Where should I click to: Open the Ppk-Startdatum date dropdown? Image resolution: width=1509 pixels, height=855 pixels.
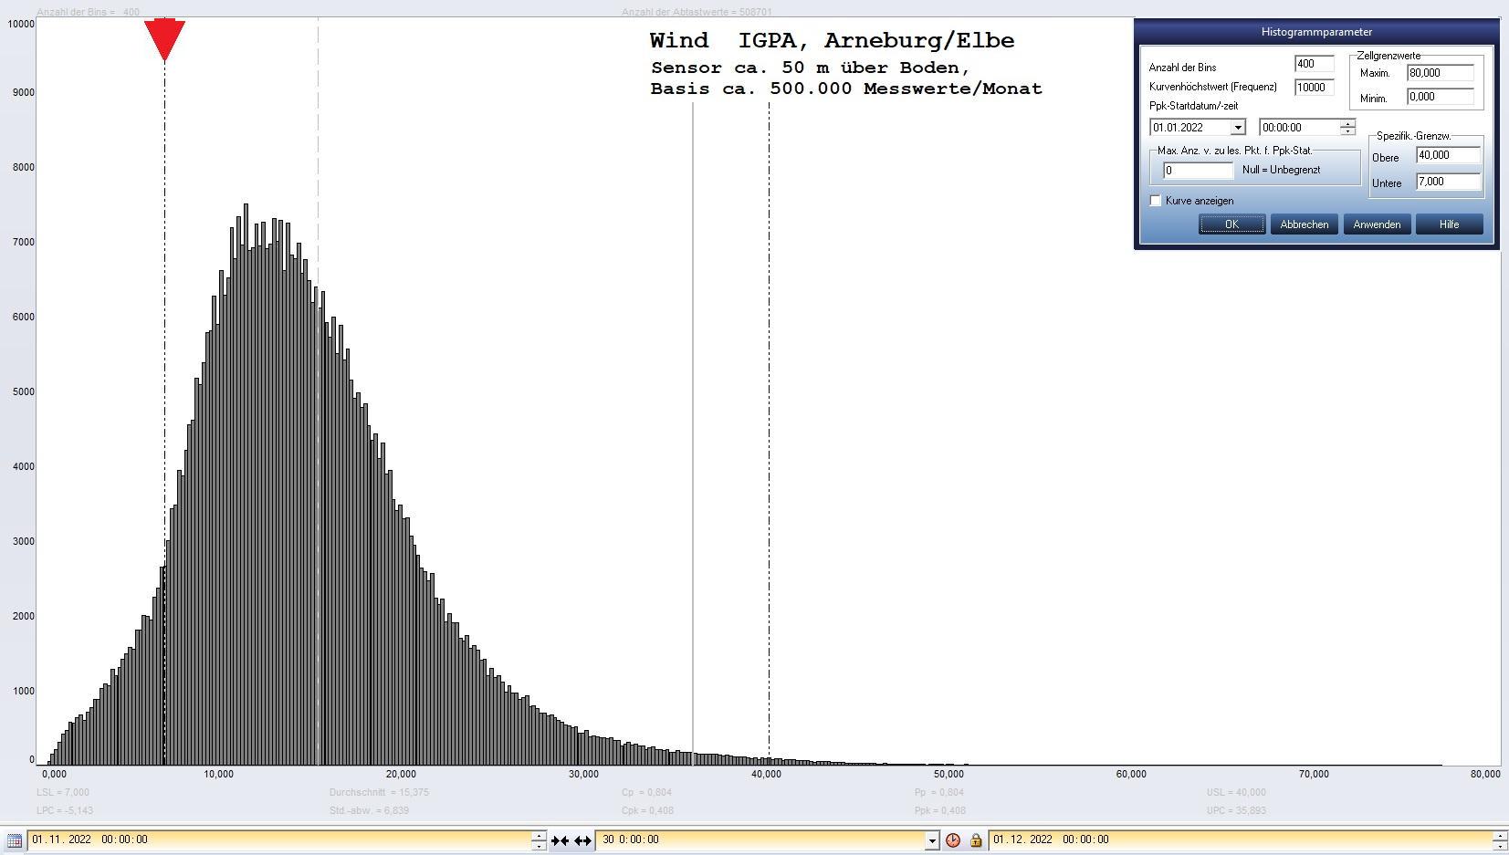tap(1237, 128)
